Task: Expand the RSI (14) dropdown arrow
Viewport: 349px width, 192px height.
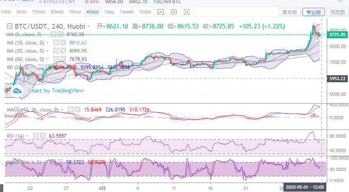Action: click(x=27, y=136)
